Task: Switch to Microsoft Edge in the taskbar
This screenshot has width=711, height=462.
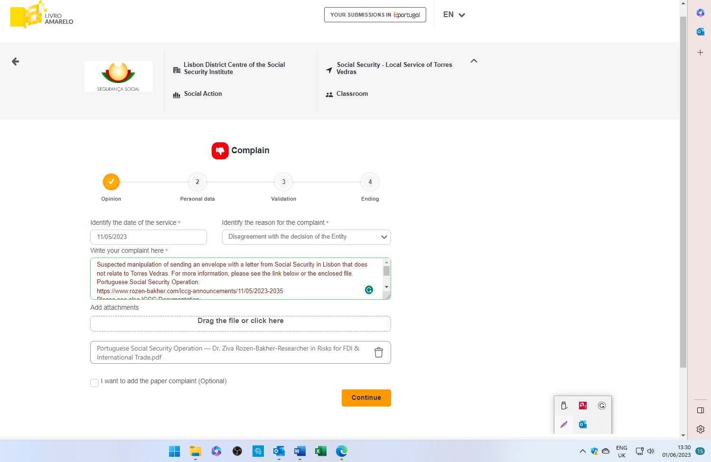Action: click(341, 451)
